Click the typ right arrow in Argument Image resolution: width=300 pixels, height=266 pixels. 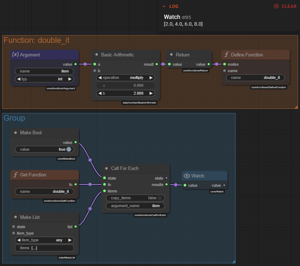70,79
